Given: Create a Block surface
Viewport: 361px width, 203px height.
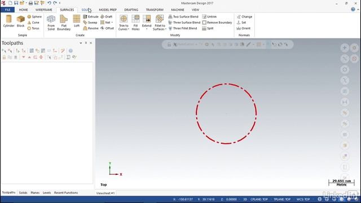Looking at the screenshot, I should tap(20, 21).
